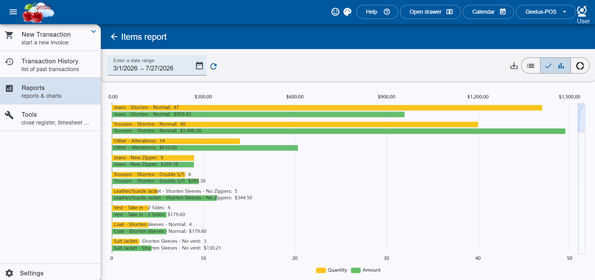
Task: Open the Geelus-POS dropdown
Action: (x=546, y=12)
